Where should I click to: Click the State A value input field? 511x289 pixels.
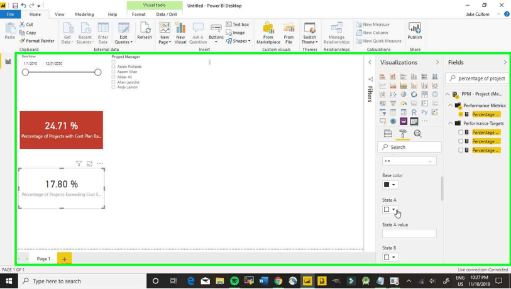tap(409, 233)
